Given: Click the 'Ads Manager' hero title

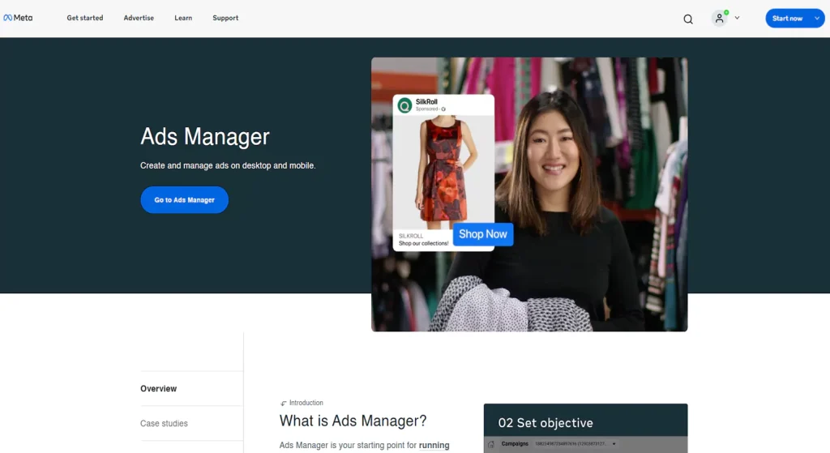Looking at the screenshot, I should tap(205, 136).
